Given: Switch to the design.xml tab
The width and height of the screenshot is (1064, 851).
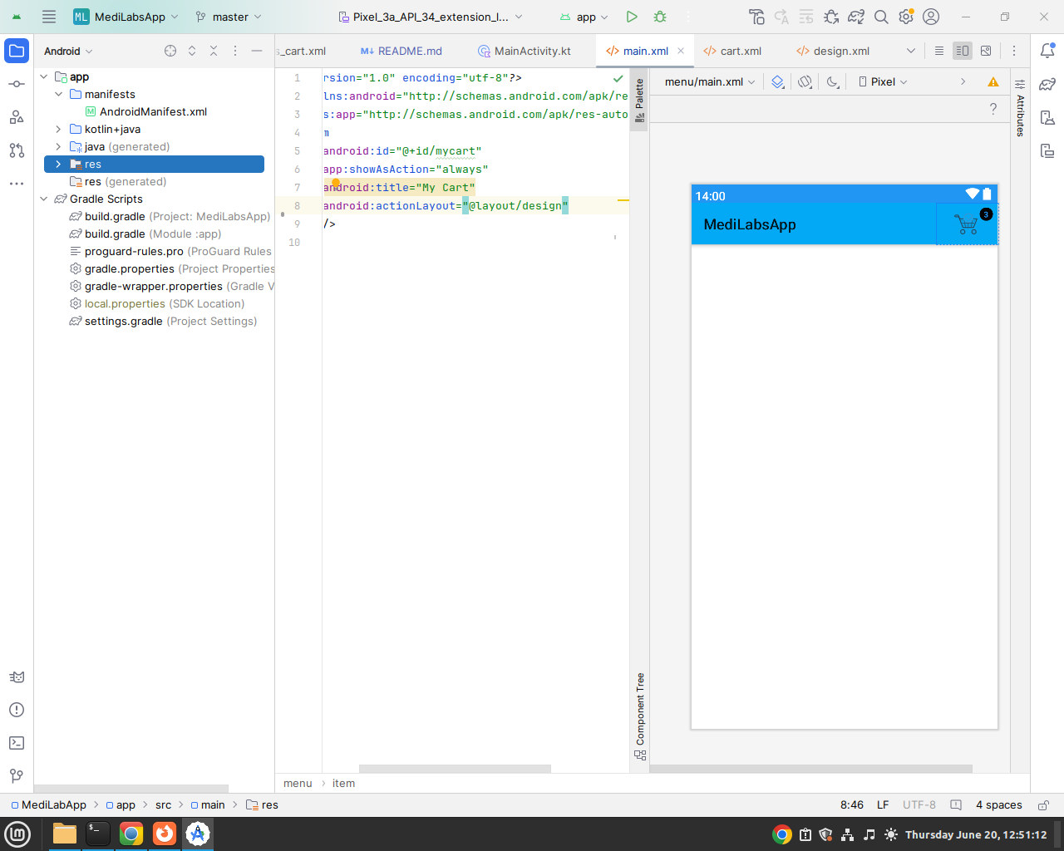Looking at the screenshot, I should tap(833, 51).
